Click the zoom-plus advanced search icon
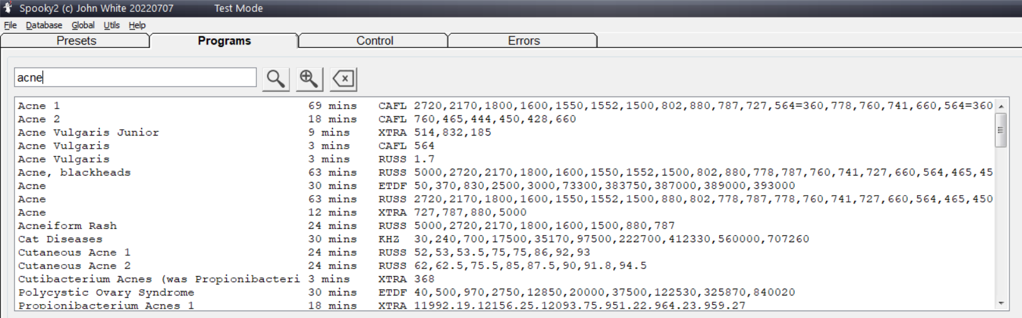Viewport: 1022px width, 318px height. pos(309,78)
